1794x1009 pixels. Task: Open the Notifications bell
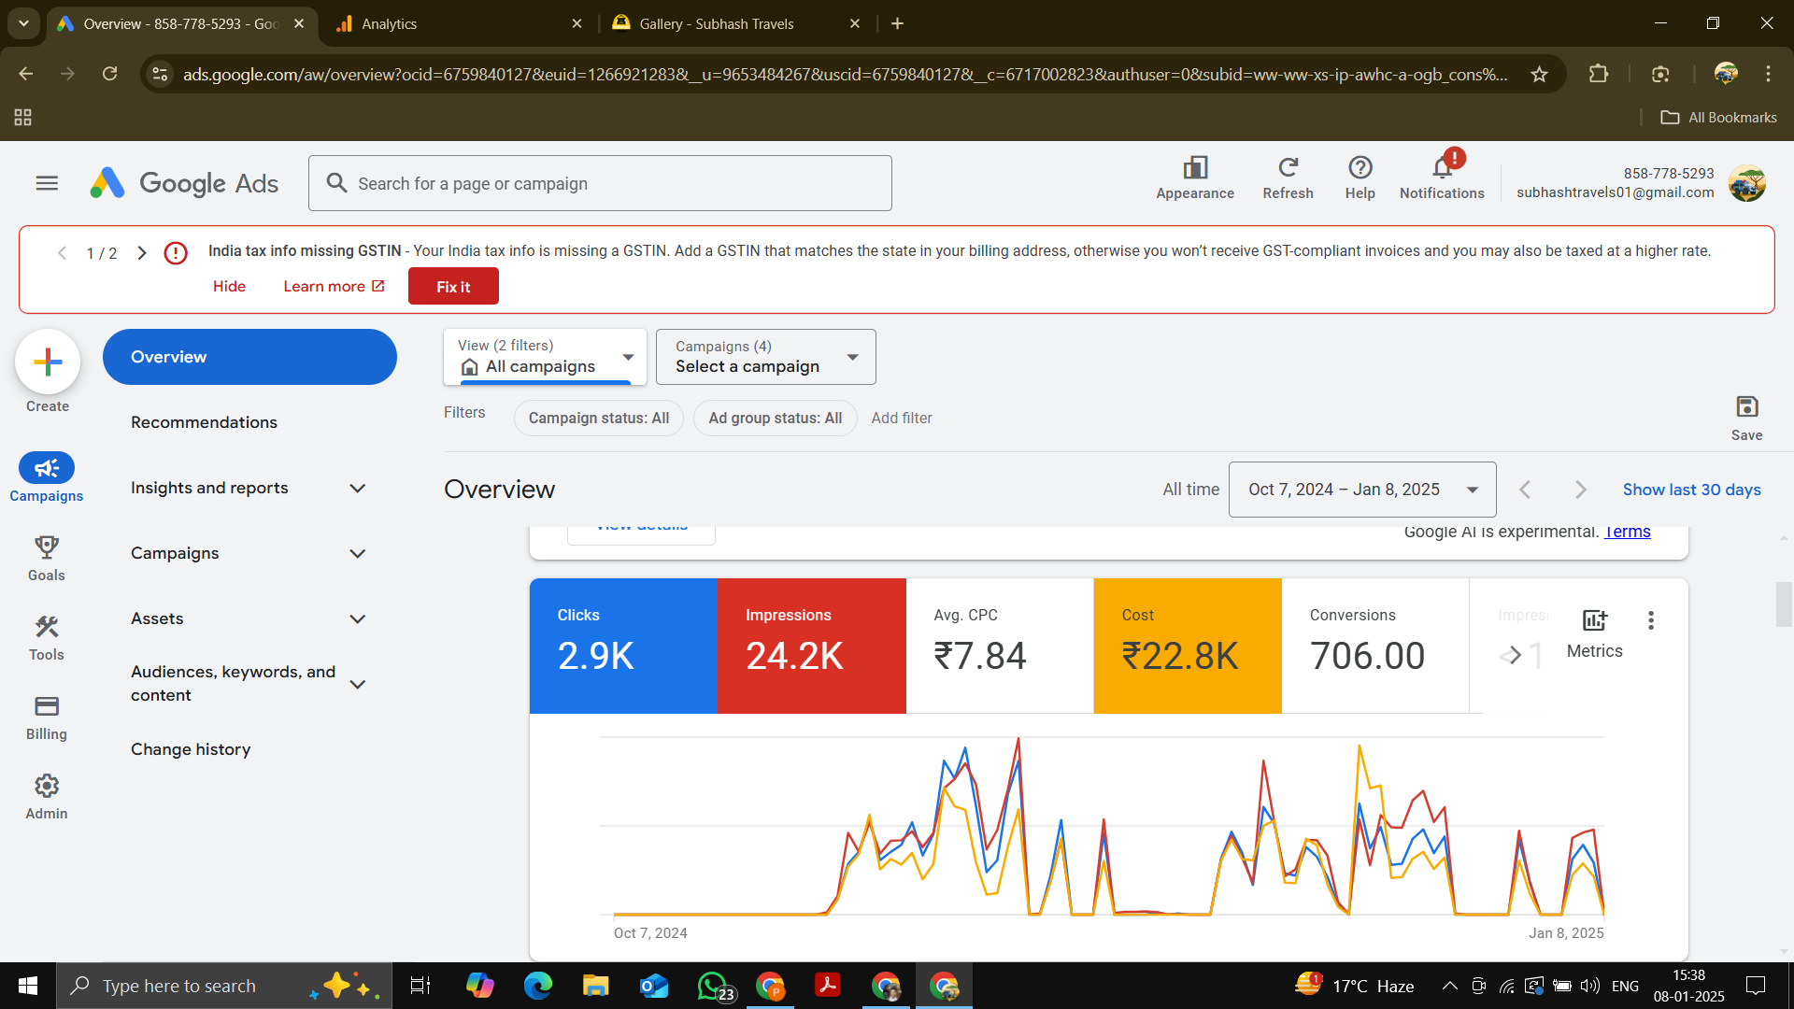tap(1442, 178)
